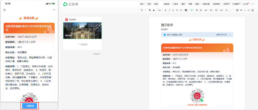The width and height of the screenshot is (258, 110).
Task: Open the code block tool
Action: [x=249, y=10]
